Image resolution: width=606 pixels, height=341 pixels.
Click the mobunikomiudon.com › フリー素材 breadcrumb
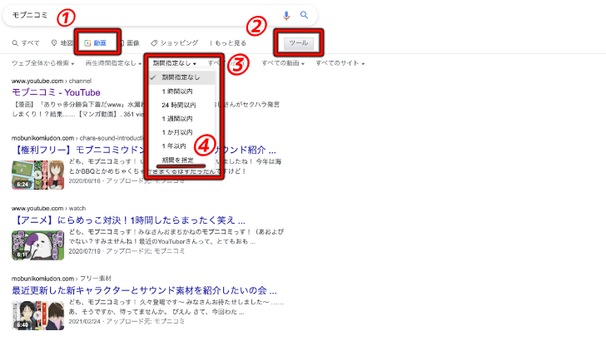(62, 279)
